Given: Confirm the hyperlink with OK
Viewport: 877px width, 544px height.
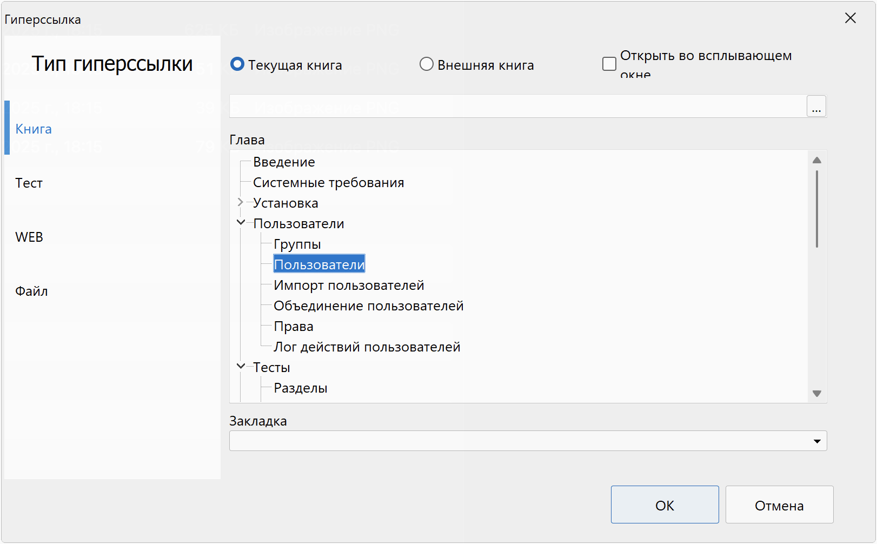Looking at the screenshot, I should click(x=665, y=505).
